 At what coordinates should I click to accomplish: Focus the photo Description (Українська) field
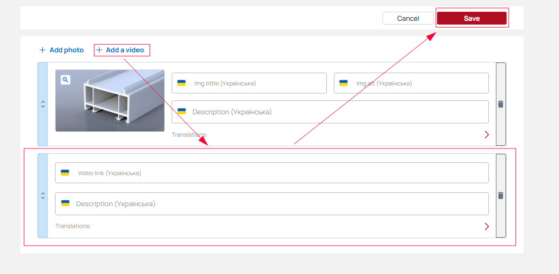point(330,112)
